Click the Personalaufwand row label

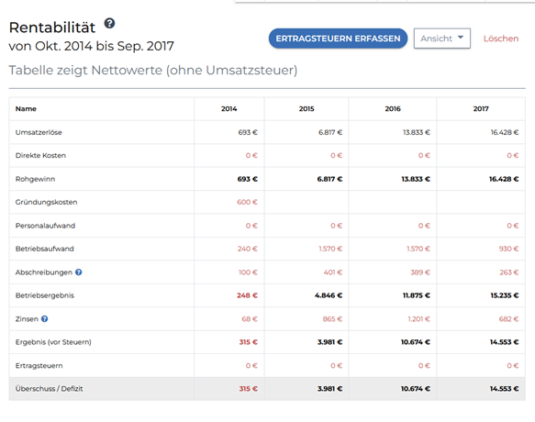coord(45,226)
